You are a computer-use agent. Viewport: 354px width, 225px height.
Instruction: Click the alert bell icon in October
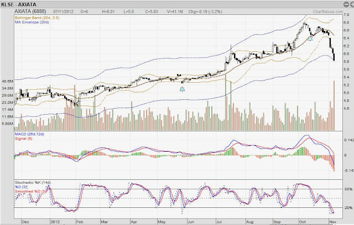tap(310, 39)
